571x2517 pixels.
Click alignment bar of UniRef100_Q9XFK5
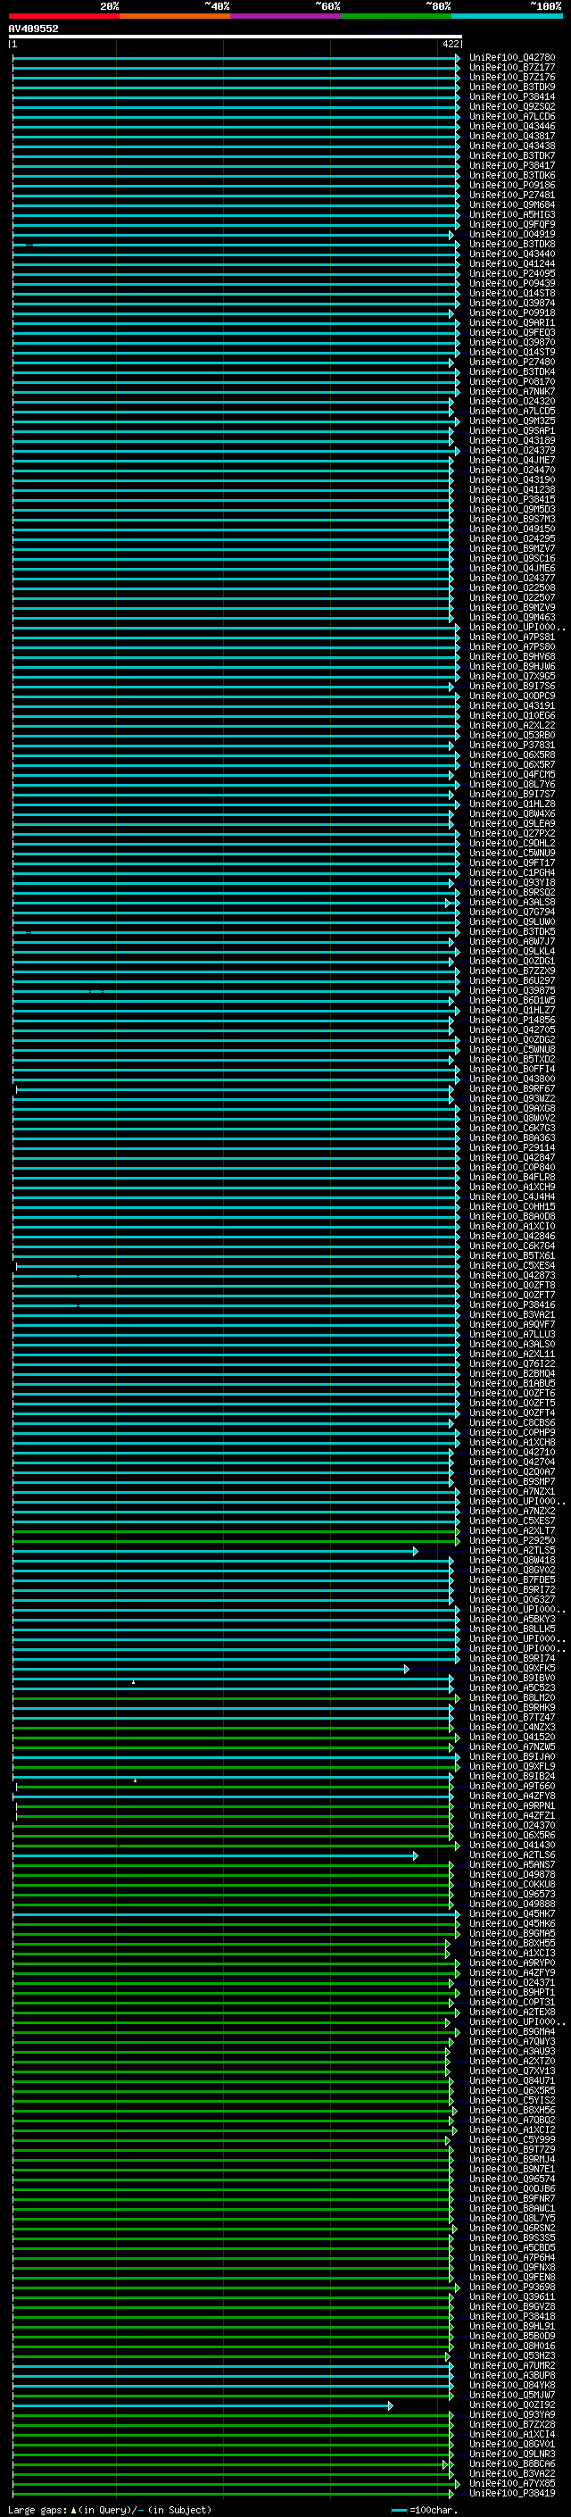211,1669
